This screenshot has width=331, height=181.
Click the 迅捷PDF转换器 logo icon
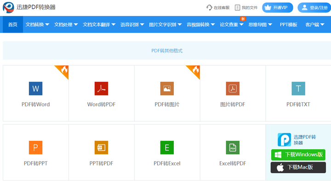(x=8, y=7)
